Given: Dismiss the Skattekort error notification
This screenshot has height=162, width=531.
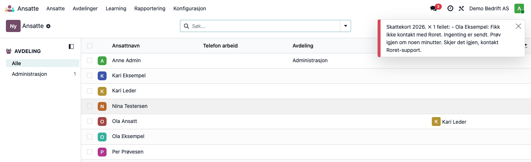Looking at the screenshot, I should [x=518, y=26].
